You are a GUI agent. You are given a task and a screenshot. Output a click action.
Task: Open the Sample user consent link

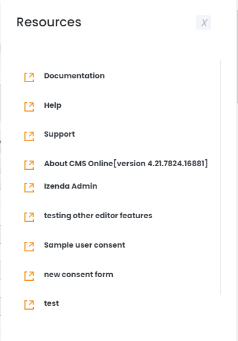coord(85,245)
